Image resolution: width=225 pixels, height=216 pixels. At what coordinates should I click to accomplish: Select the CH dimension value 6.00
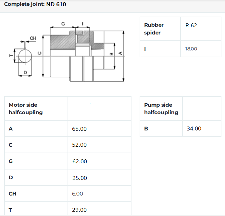(x=78, y=194)
